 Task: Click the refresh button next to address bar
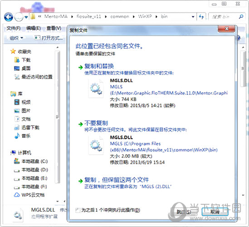pyautogui.click(x=201, y=17)
